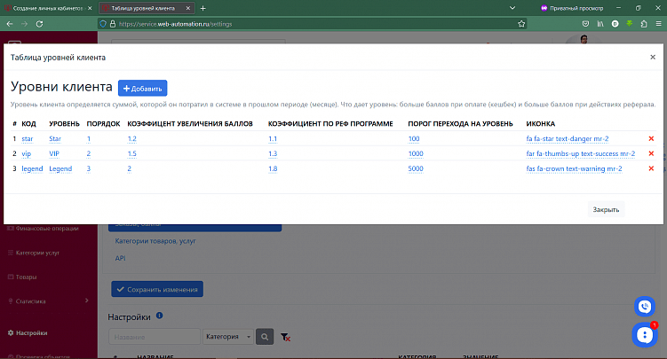
Task: Edit order value 1 for star
Action: click(89, 139)
